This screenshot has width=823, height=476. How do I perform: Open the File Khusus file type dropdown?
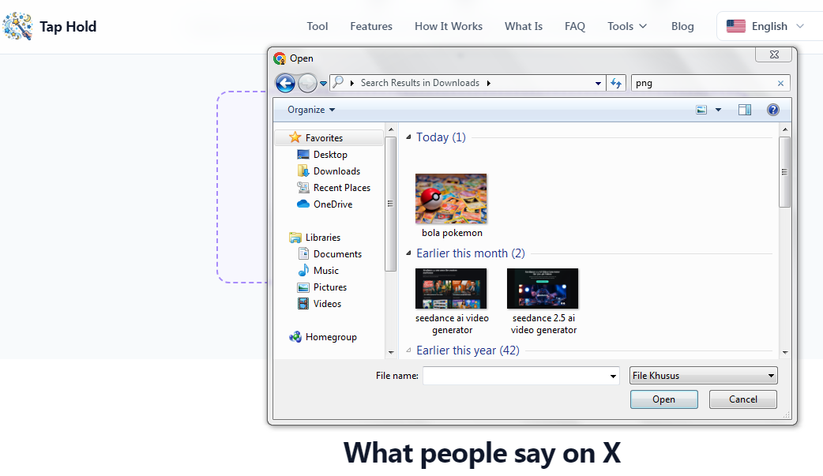[703, 375]
